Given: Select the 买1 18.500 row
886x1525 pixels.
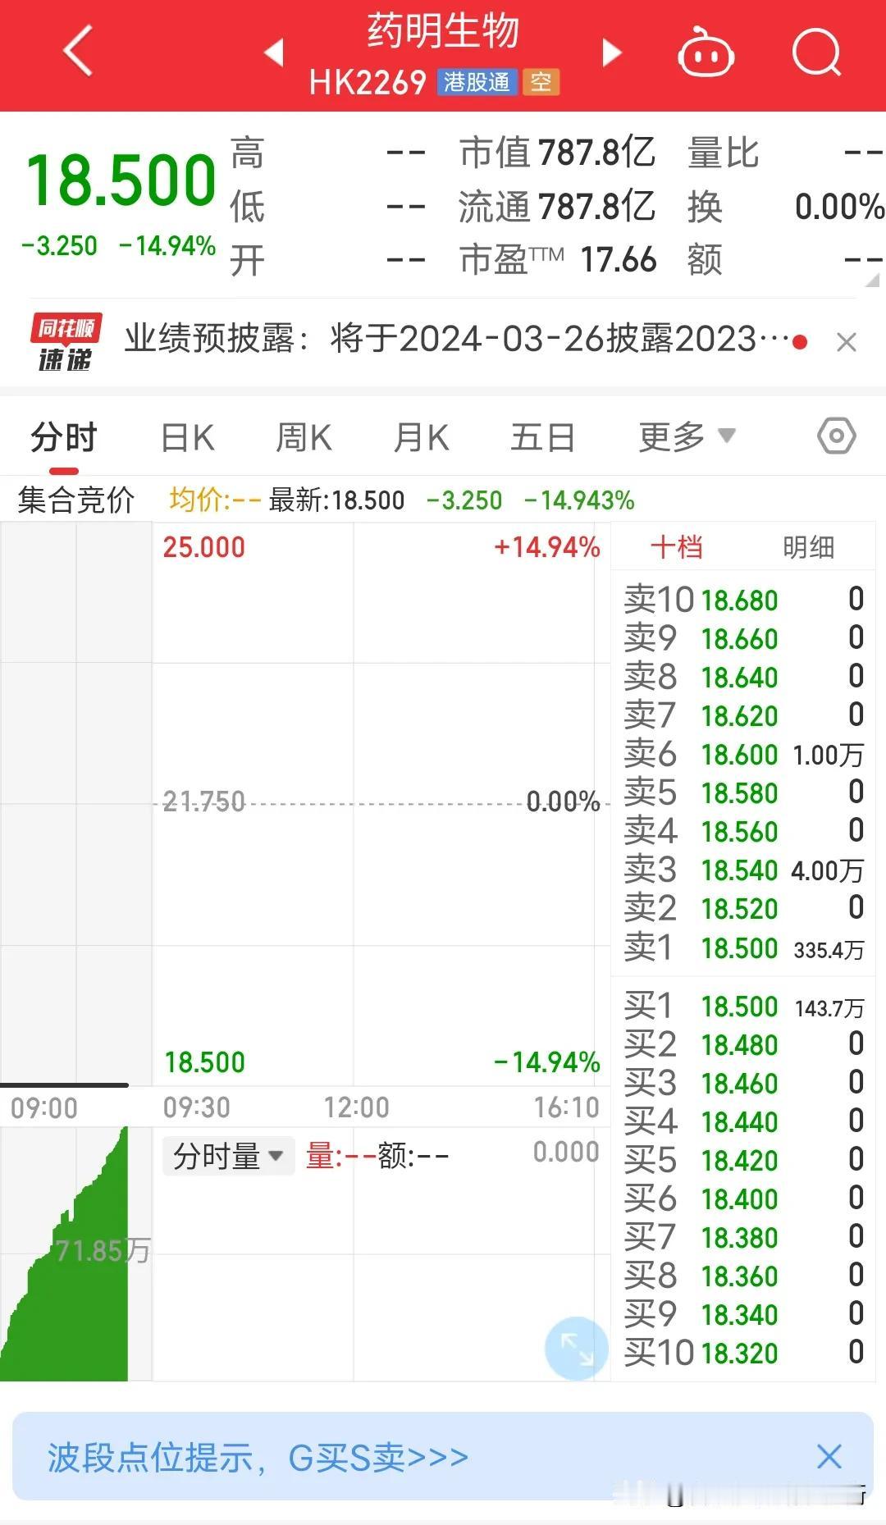Looking at the screenshot, I should 743,1007.
